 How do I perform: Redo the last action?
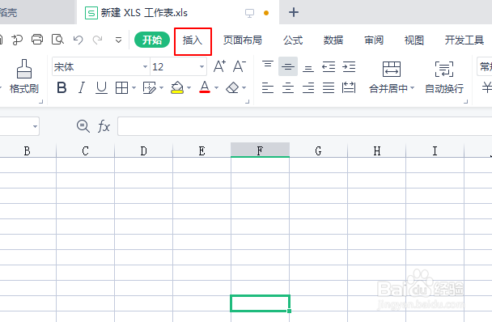(x=98, y=40)
